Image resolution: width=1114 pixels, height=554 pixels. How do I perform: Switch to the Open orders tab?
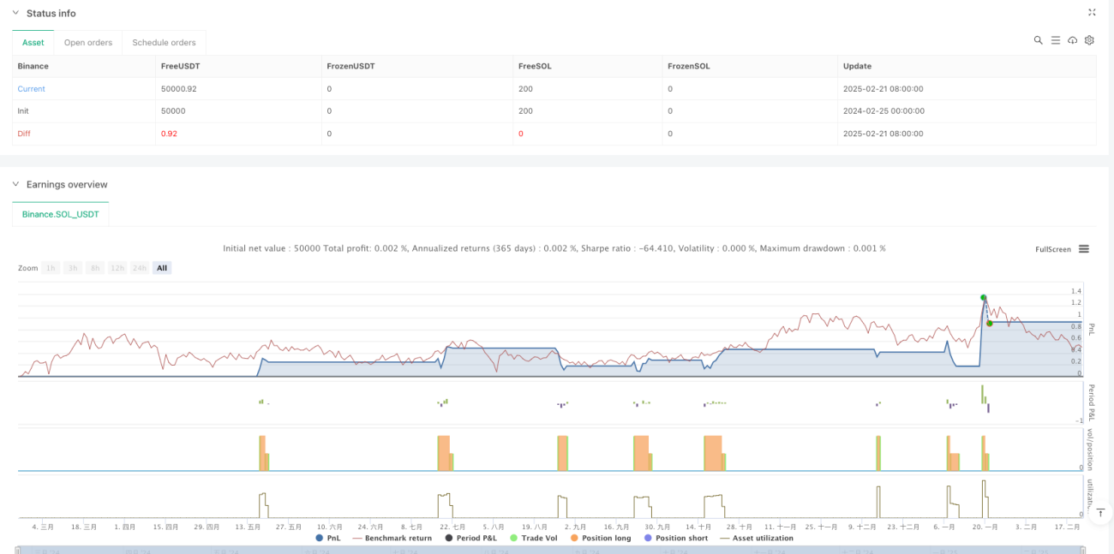88,42
